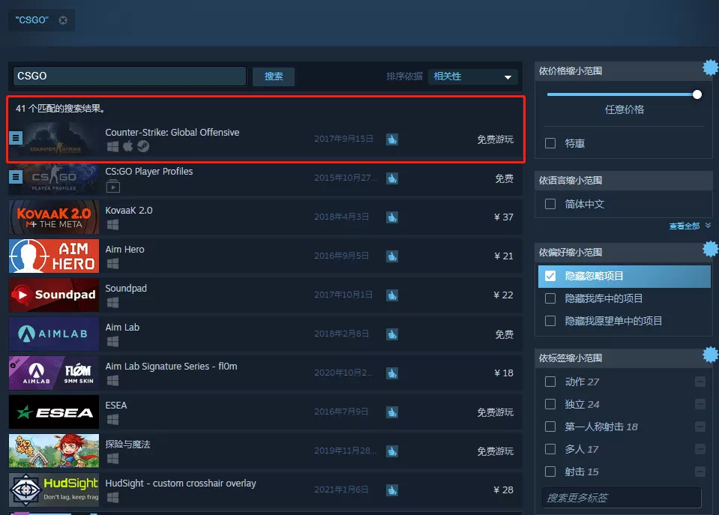The image size is (719, 515).
Task: Click the price range slider handle
Action: (697, 94)
